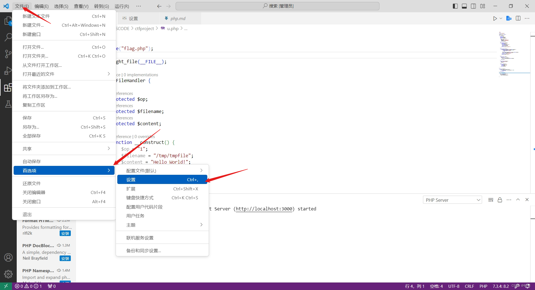Open the Manage gear icon

(x=8, y=274)
